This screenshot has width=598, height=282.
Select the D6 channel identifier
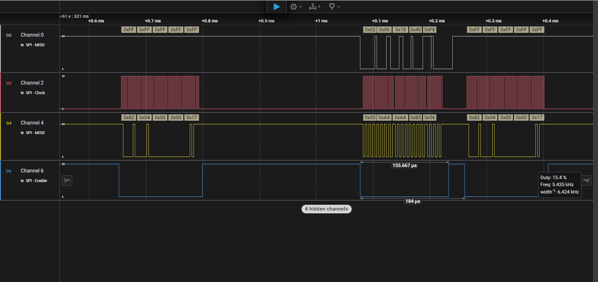click(9, 171)
